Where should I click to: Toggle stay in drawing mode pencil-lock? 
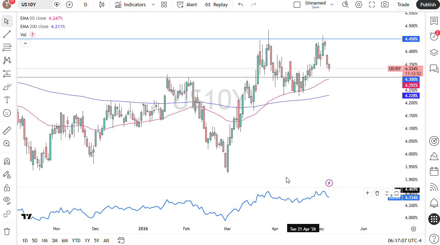(x=7, y=175)
